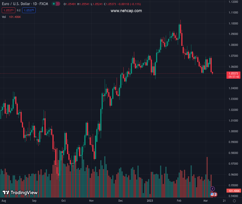Screen dimensions: 242x204
Task: Click the O1.05491 open value
Action: [x=70, y=4]
